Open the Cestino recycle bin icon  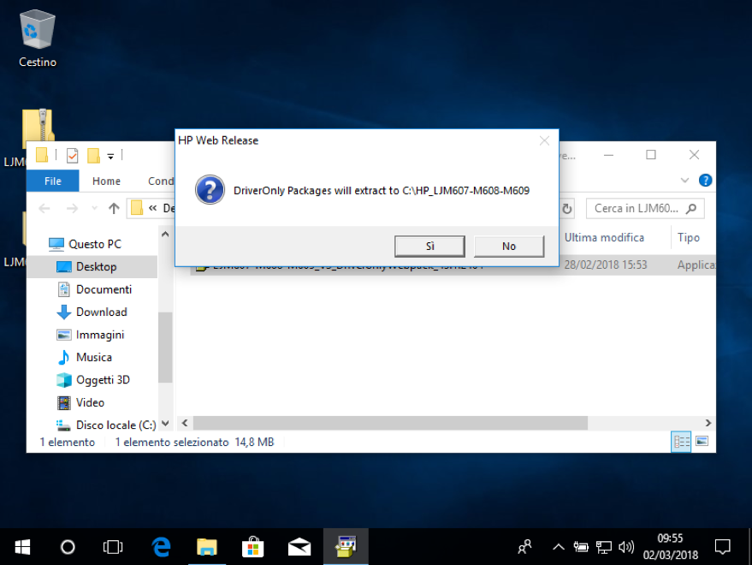(38, 39)
